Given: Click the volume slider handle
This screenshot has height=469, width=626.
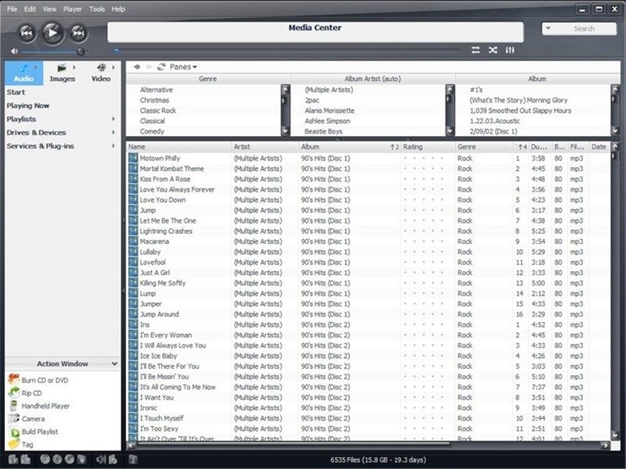Looking at the screenshot, I should point(80,51).
